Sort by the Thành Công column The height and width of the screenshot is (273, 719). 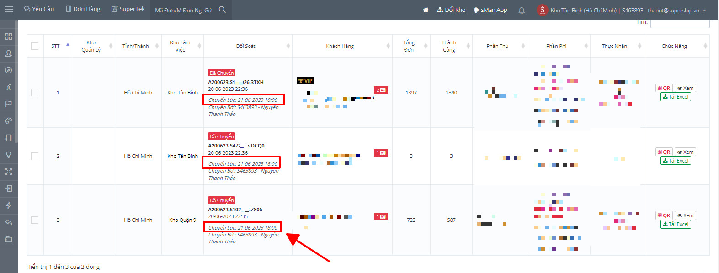pyautogui.click(x=451, y=46)
